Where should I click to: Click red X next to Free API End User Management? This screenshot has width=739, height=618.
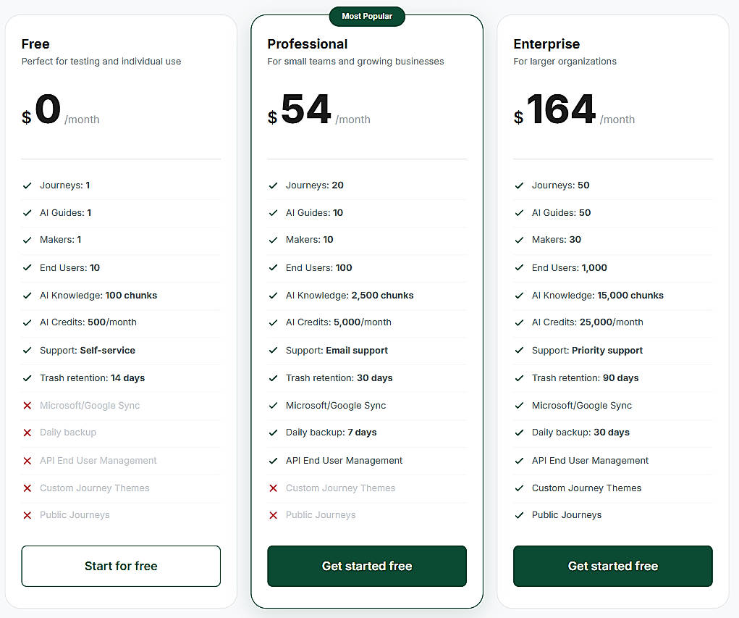(28, 461)
